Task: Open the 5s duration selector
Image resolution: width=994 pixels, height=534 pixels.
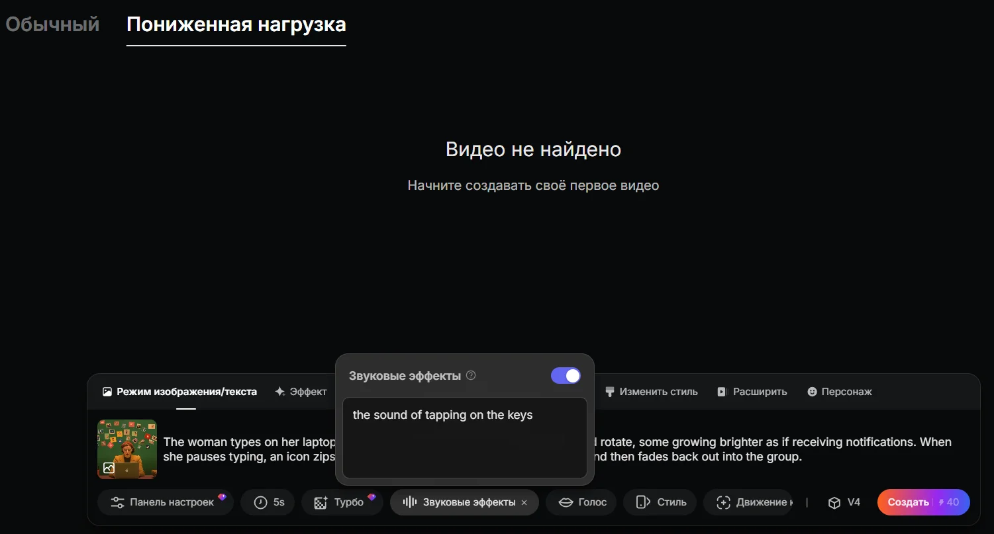Action: (270, 502)
